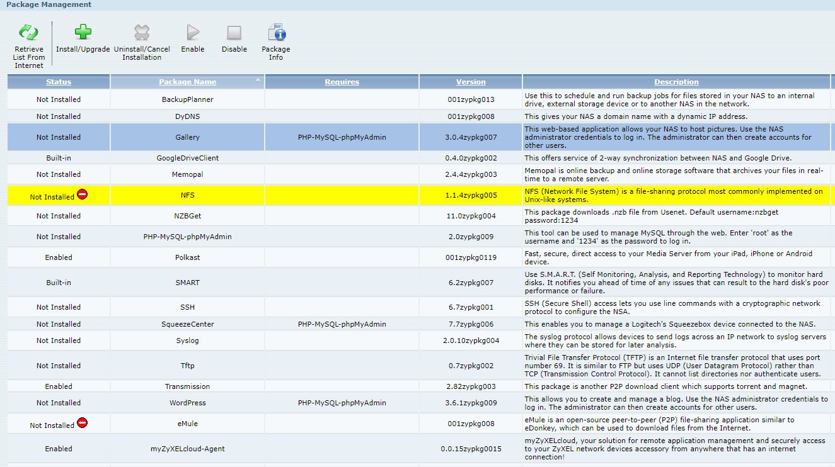Select the Transmission package name

[187, 386]
